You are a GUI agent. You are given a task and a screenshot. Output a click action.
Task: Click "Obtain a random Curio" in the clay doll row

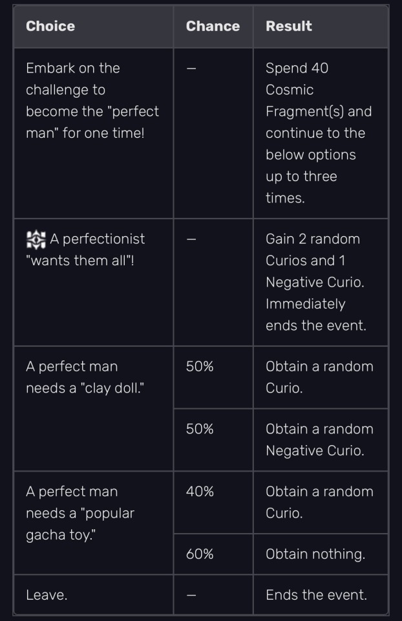(x=319, y=377)
